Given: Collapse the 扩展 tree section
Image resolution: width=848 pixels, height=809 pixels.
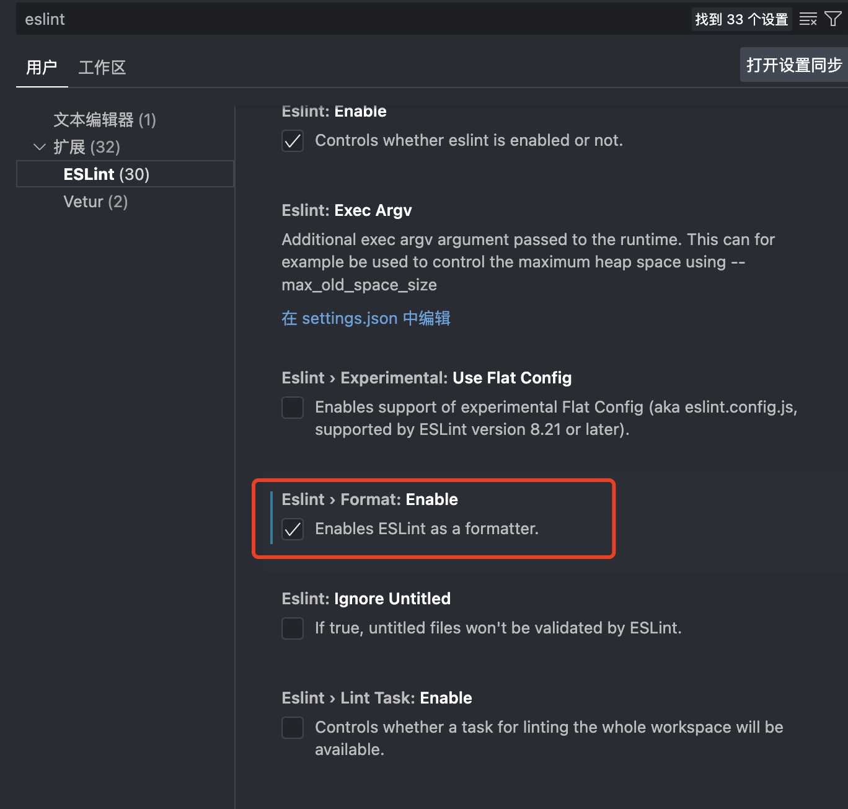Looking at the screenshot, I should pyautogui.click(x=39, y=147).
